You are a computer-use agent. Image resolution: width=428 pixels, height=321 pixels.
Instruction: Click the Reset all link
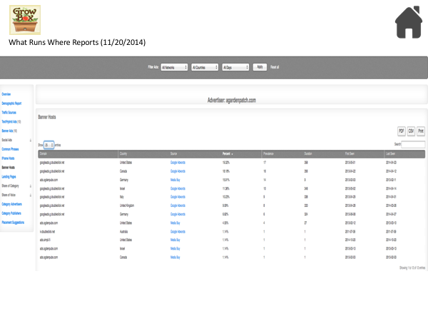(275, 67)
